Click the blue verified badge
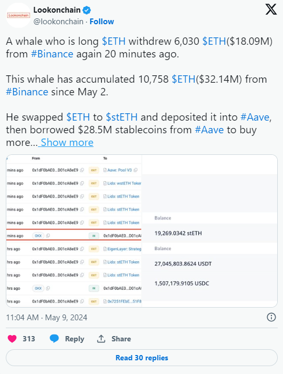283x374 pixels. coord(86,10)
